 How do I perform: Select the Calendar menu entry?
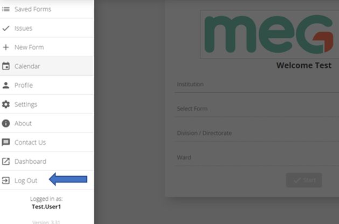[47, 66]
